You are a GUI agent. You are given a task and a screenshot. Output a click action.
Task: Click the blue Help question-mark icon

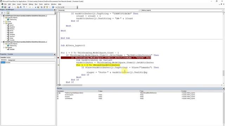(x=53, y=7)
